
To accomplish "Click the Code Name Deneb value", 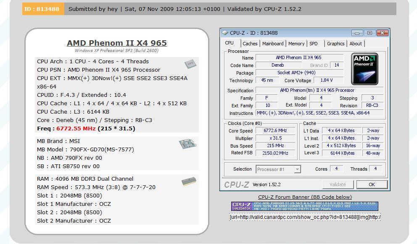I will click(278, 65).
